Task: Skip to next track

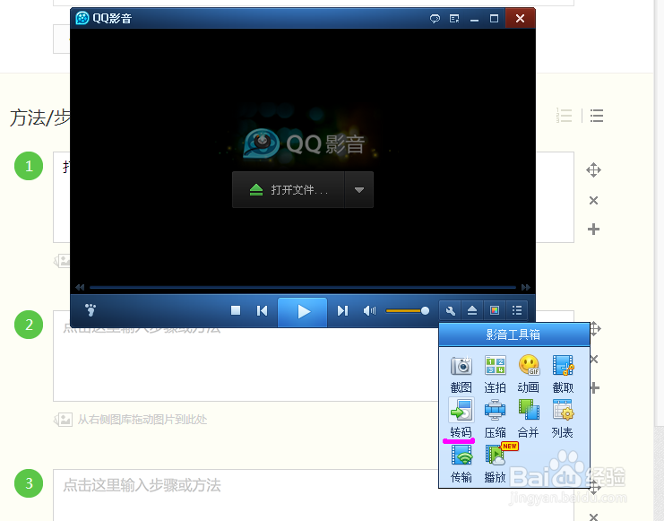Action: pos(342,311)
